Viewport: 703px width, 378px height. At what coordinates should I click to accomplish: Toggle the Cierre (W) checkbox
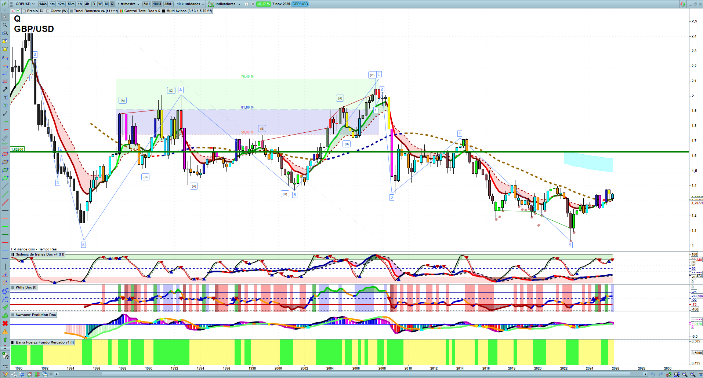(x=48, y=11)
